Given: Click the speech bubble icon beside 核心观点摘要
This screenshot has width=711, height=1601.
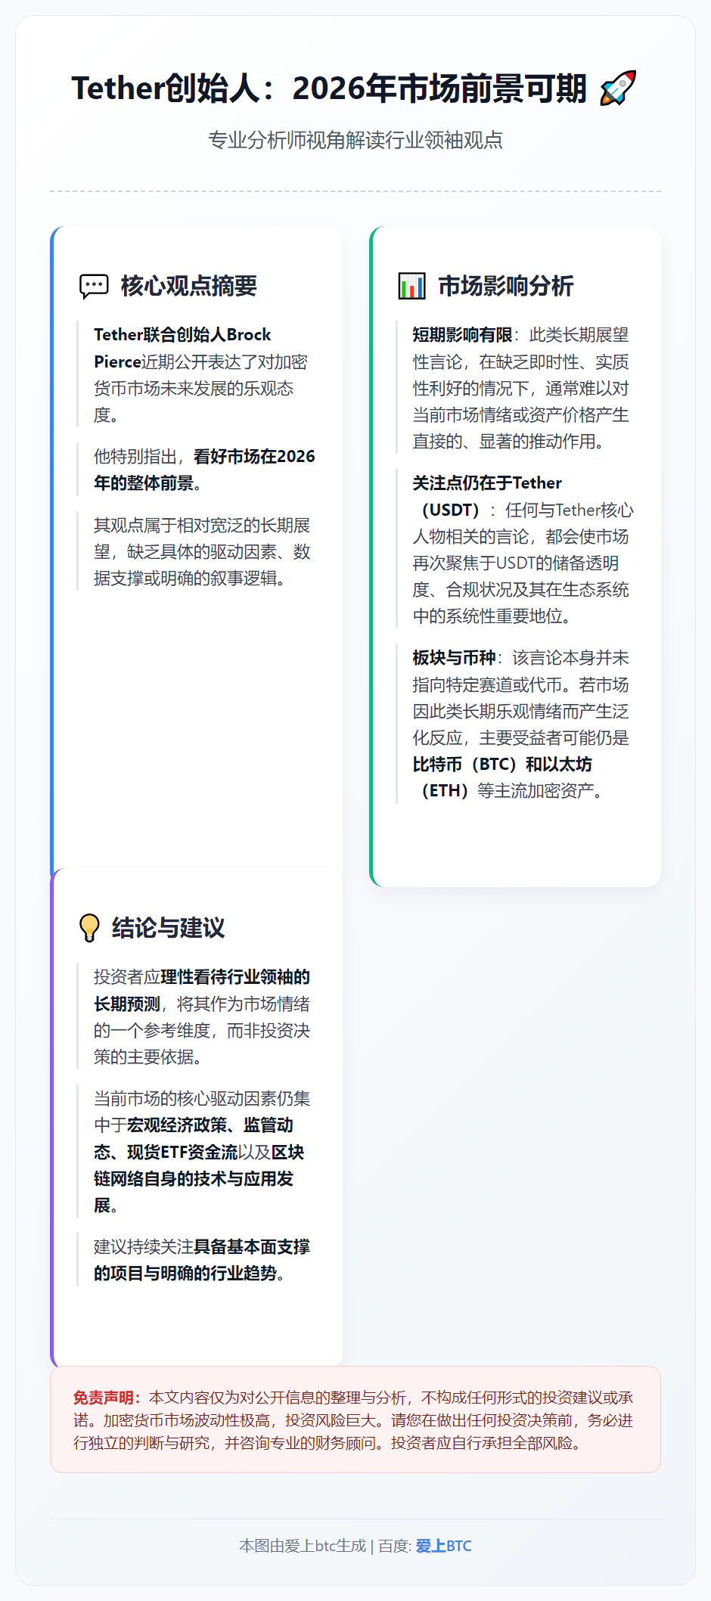Looking at the screenshot, I should point(95,287).
